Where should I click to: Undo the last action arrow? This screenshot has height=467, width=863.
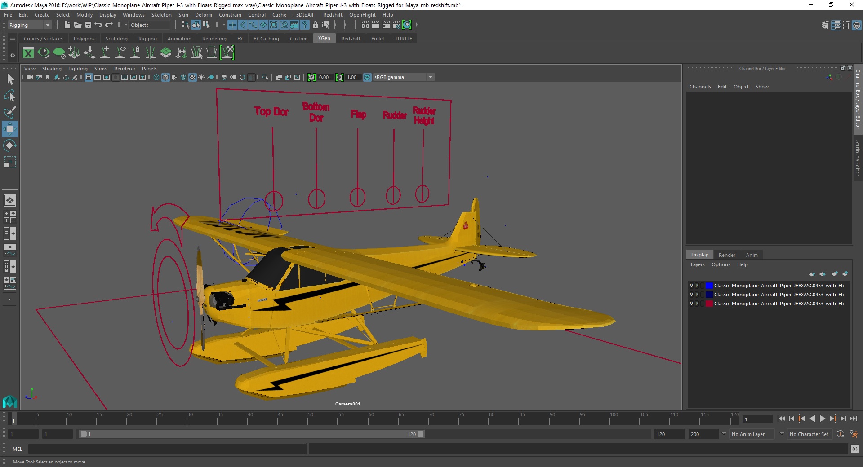[x=98, y=25]
